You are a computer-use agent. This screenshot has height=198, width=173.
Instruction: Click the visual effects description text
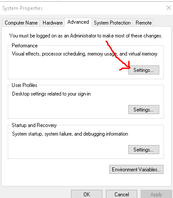point(85,54)
